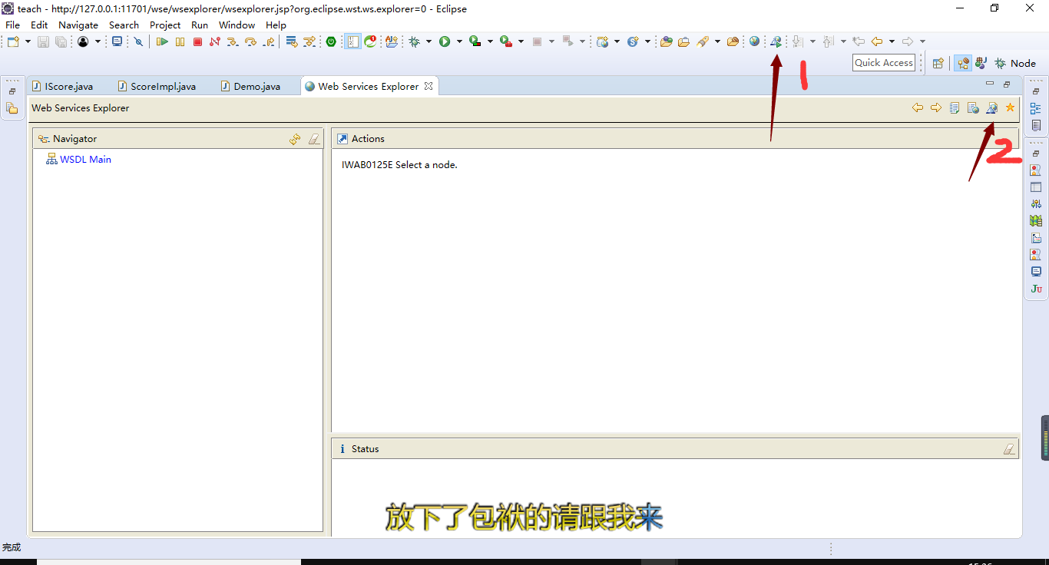Image resolution: width=1049 pixels, height=565 pixels.
Task: Click the green power toolbar icon
Action: [331, 41]
